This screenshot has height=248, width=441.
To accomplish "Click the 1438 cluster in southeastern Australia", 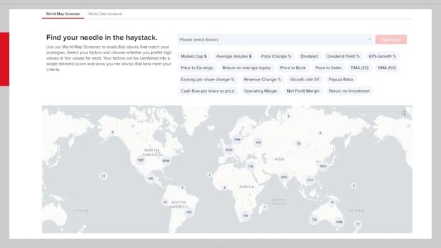I will tap(339, 222).
